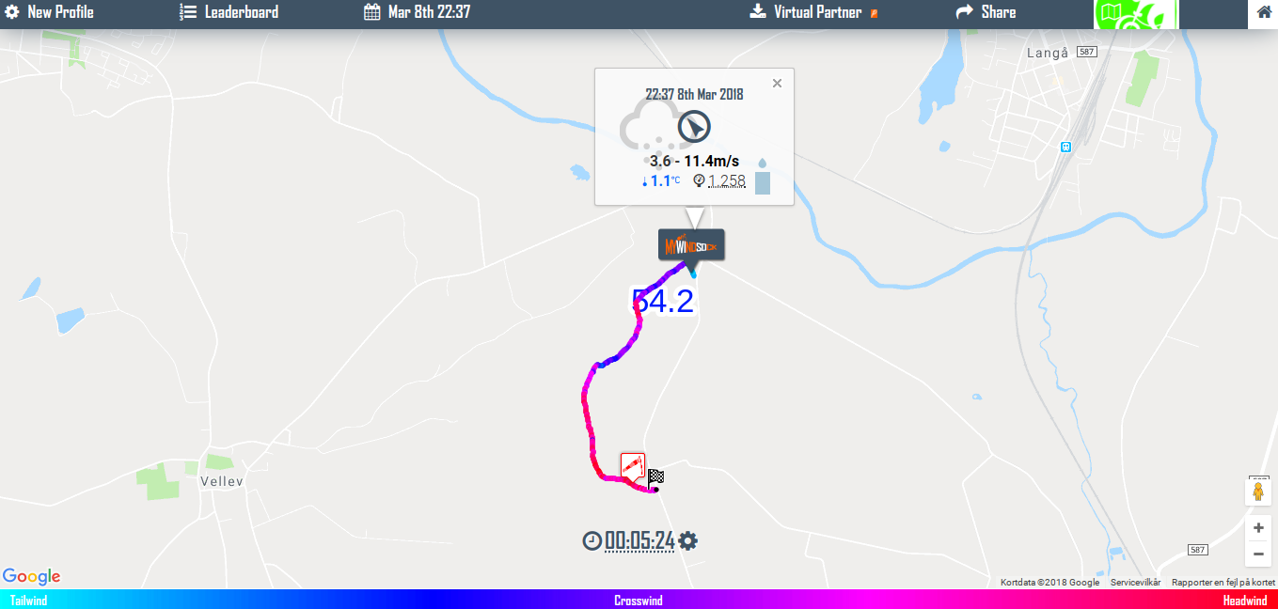Click the checkered finish flag marker
The width and height of the screenshot is (1278, 609).
pos(656,476)
